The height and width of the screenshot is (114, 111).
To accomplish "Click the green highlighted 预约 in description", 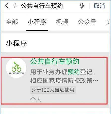I will [x=74, y=72].
